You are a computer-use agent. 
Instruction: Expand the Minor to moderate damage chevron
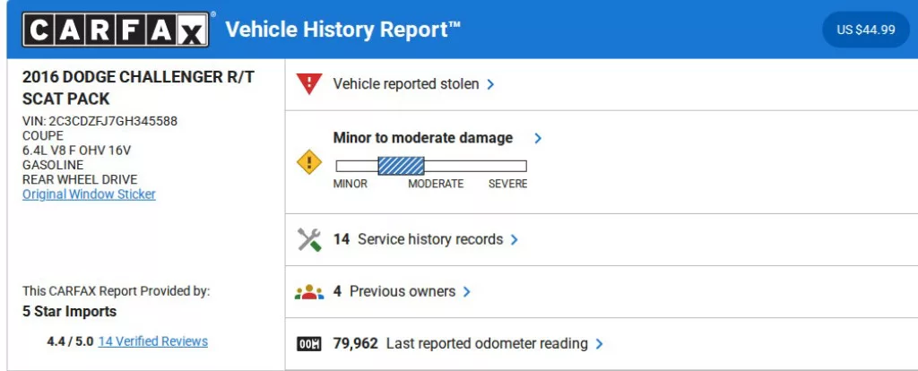[538, 138]
